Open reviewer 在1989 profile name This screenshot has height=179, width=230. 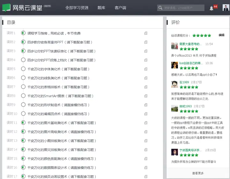[184, 82]
